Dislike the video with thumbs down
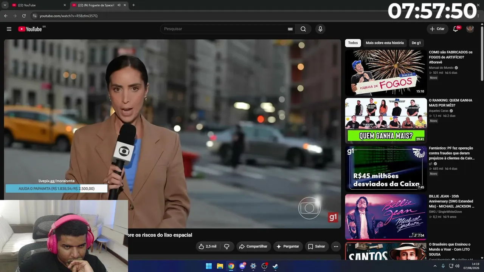Viewport: 484px width, 272px height. point(226,246)
